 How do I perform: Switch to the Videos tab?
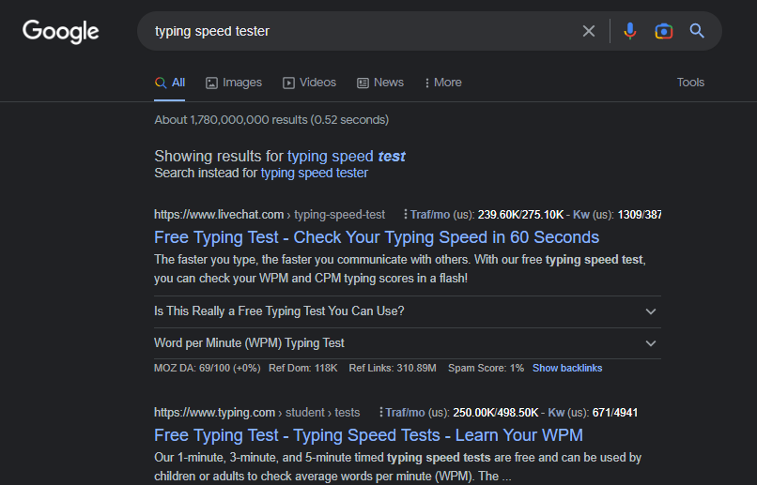[309, 83]
